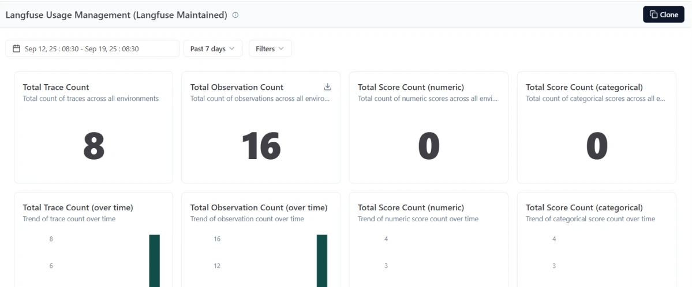Click axis label 6 in trace chart
Image resolution: width=692 pixels, height=287 pixels.
point(51,266)
